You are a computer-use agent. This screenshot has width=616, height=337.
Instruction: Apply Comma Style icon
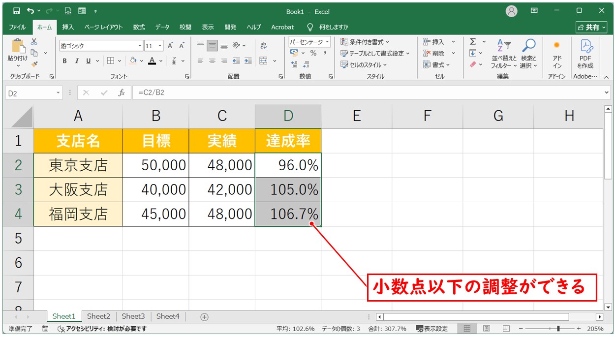(326, 53)
